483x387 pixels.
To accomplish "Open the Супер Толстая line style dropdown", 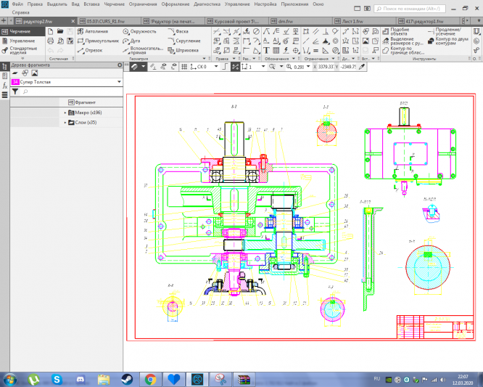I will tap(118, 83).
